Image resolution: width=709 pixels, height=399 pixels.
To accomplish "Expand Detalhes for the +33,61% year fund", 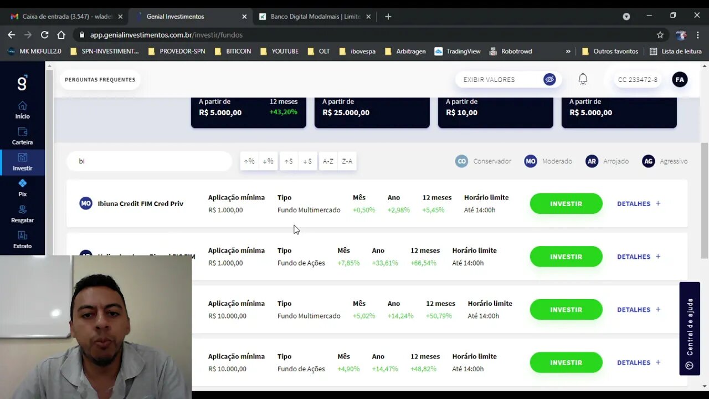I will [x=639, y=257].
